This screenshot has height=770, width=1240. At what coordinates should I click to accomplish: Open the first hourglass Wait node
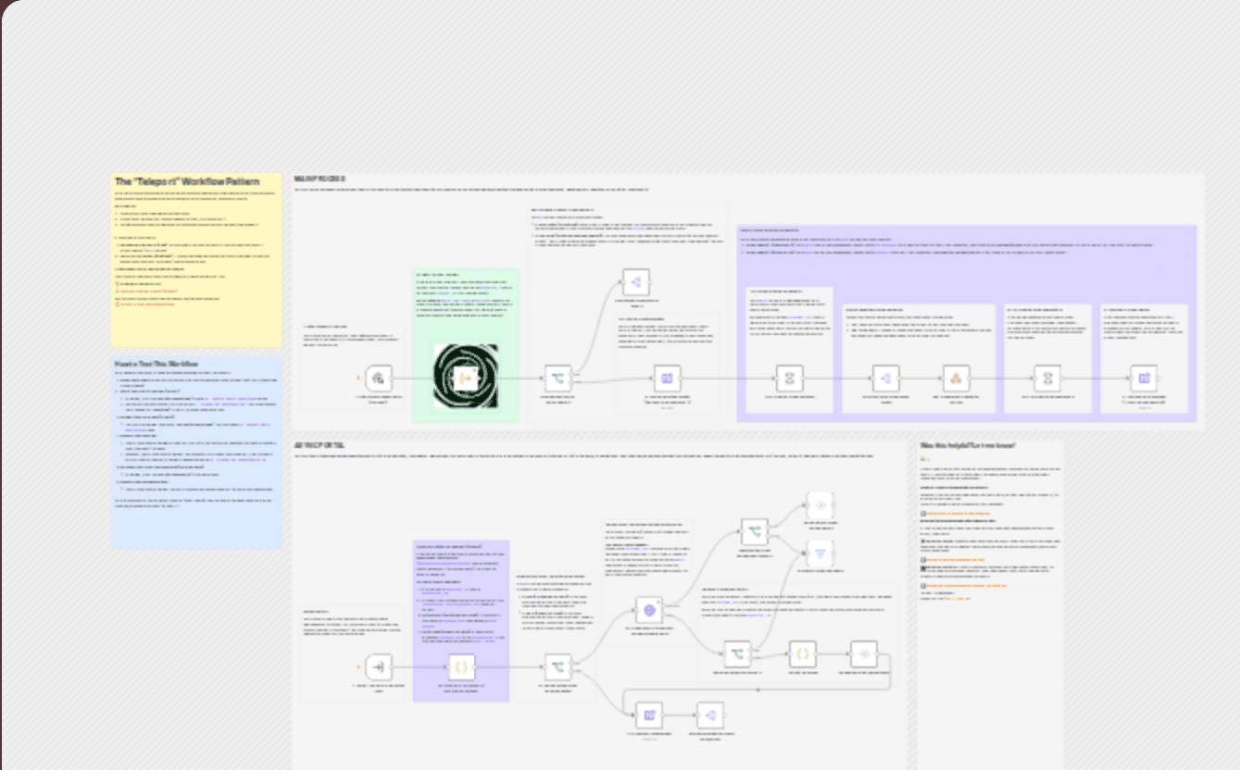[789, 378]
